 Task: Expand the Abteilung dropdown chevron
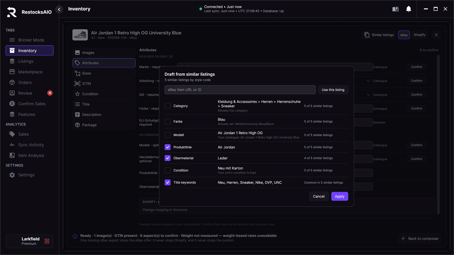tap(368, 81)
